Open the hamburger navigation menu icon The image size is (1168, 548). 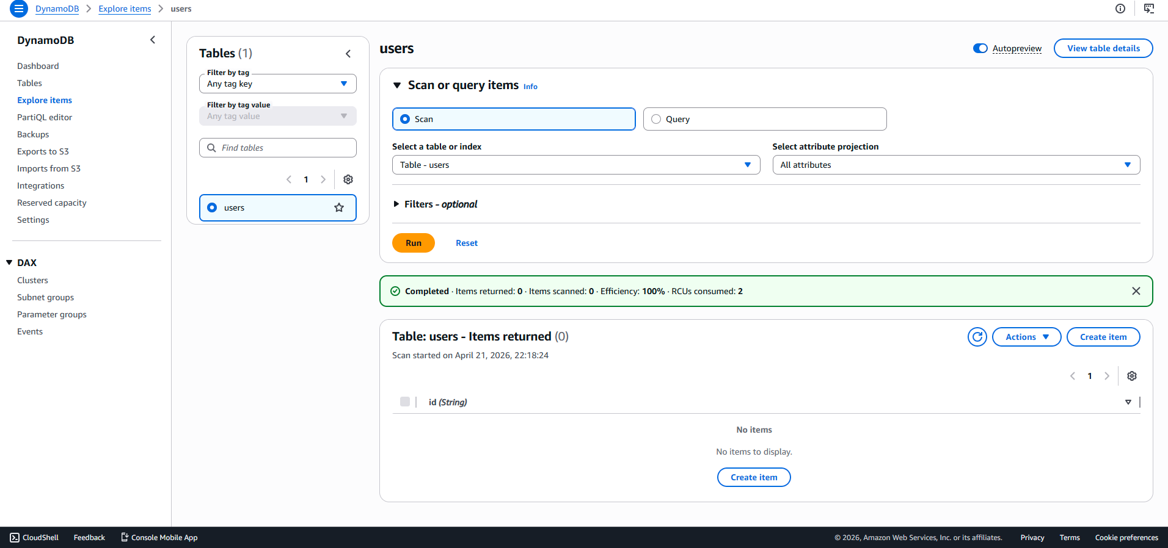point(19,9)
